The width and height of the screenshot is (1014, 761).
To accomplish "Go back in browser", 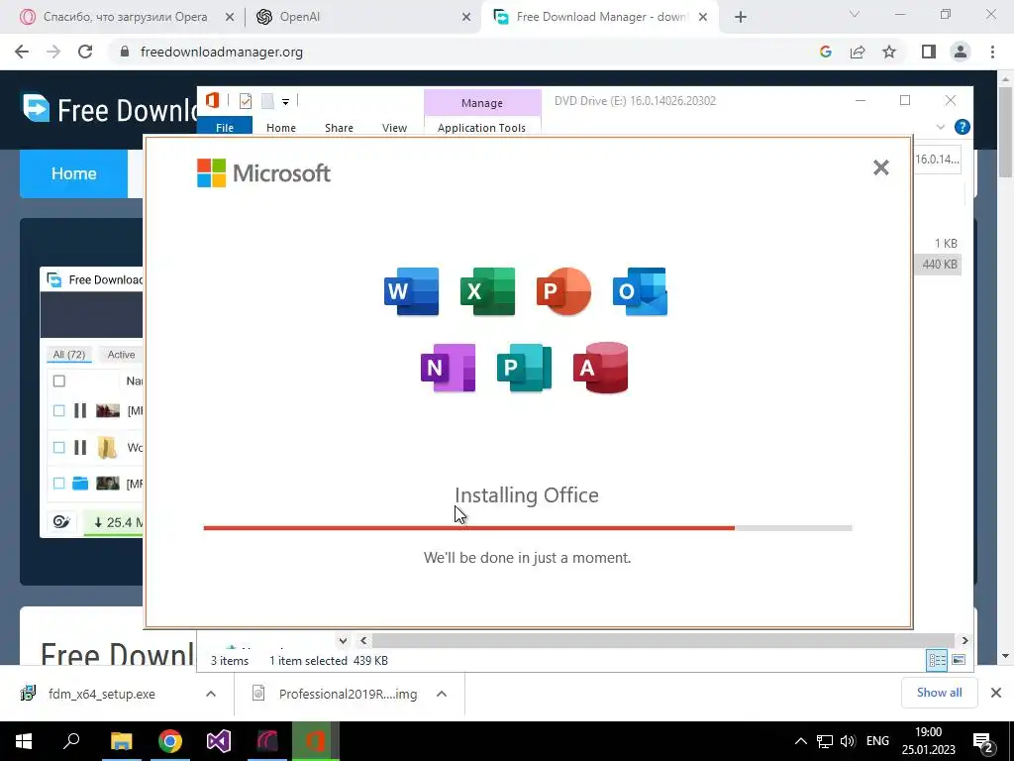I will (x=22, y=52).
